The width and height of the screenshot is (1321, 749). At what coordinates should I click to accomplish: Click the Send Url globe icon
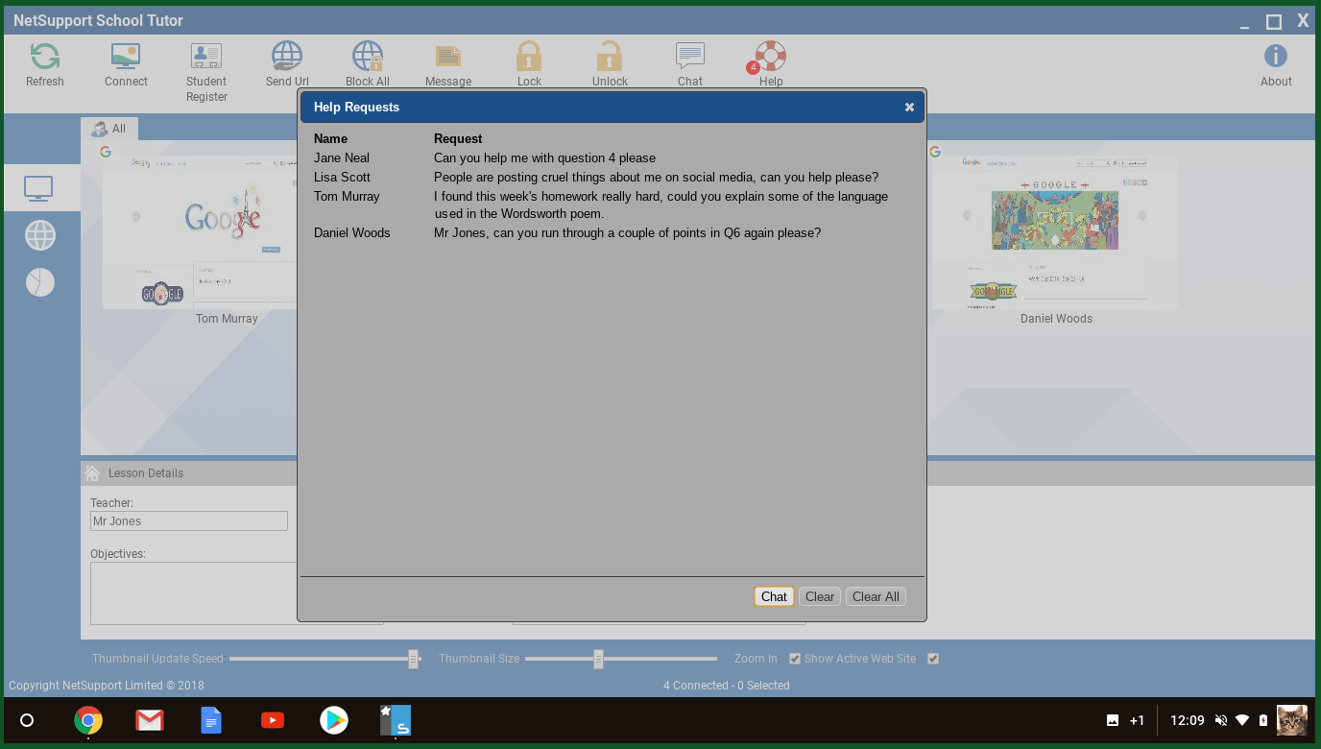[286, 57]
